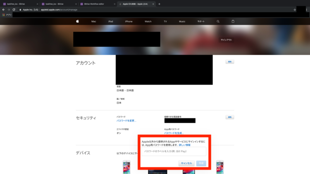Screen dimensions: 310x174
Task: Click the 2ファクタ認証 オン status text
Action: point(119,133)
